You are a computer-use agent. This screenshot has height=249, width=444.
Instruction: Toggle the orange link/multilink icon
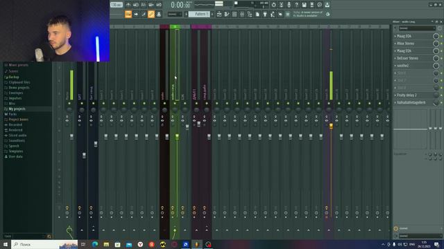151,14
